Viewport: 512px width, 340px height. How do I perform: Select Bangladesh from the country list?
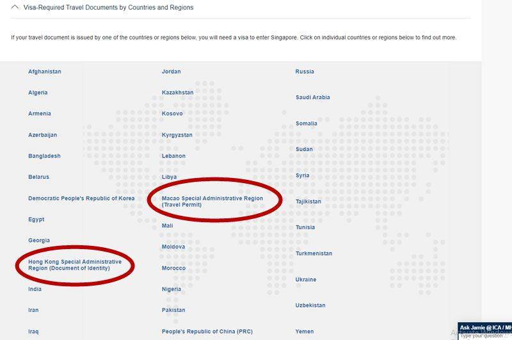tap(44, 156)
